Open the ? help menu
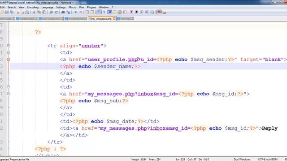Viewport: 287px width, 161px height. (x=113, y=7)
